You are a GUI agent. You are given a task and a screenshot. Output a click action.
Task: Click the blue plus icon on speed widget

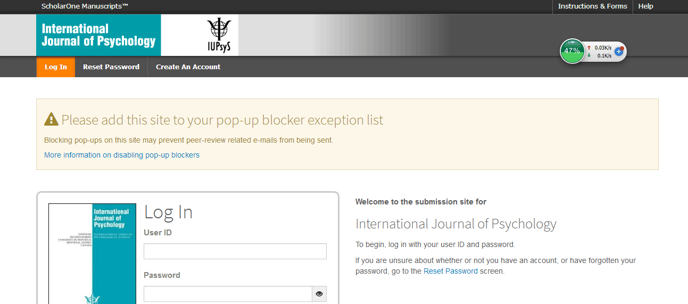tap(618, 52)
